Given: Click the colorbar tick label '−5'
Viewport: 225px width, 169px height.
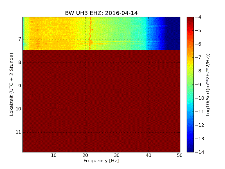Looking at the screenshot, I should coord(198,30).
